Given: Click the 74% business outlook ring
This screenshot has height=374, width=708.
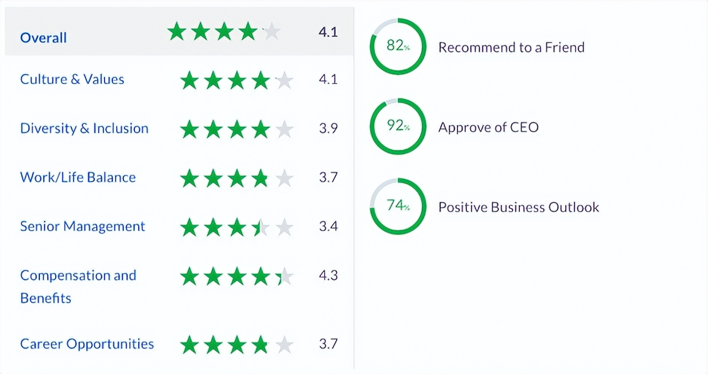Looking at the screenshot, I should 398,206.
